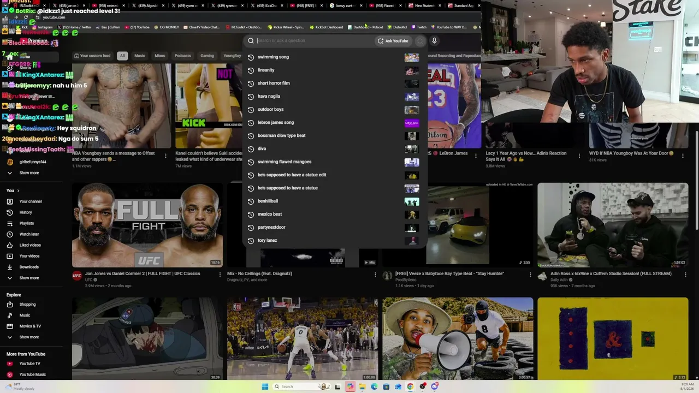Image resolution: width=699 pixels, height=393 pixels.
Task: Open the Jon Jones FULL FIGHT thumbnail
Action: [147, 225]
